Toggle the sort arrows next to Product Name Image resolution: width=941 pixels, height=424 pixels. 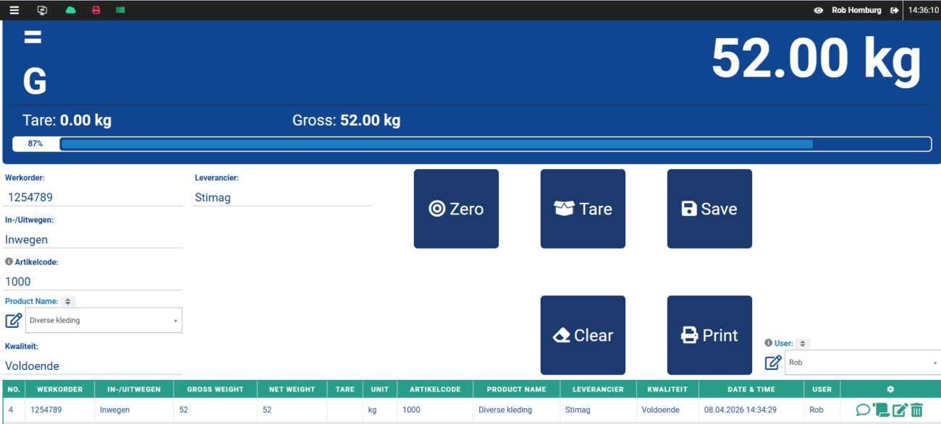pyautogui.click(x=68, y=302)
